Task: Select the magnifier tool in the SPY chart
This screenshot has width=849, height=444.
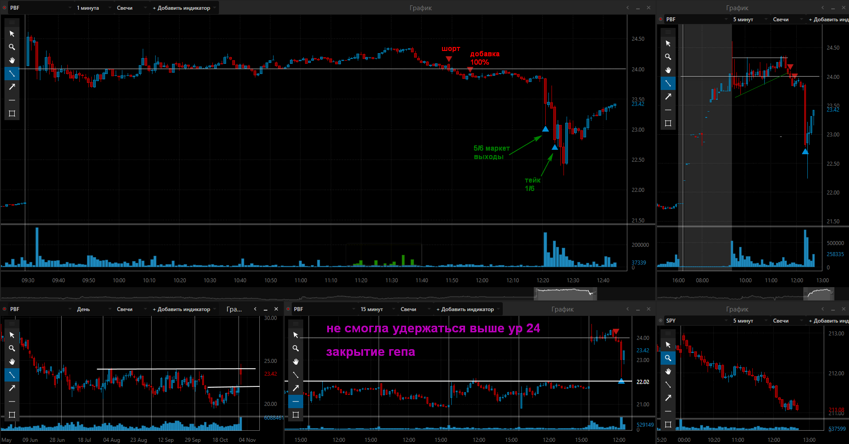Action: click(x=668, y=358)
